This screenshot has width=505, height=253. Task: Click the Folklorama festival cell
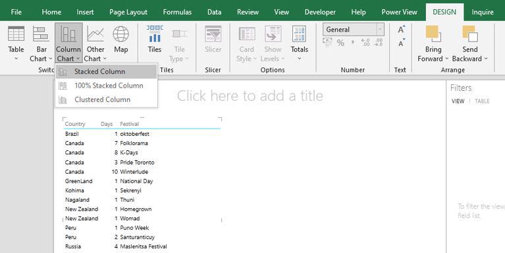click(x=134, y=143)
